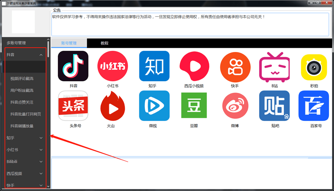Select 抖音点赞关注 item
The image size is (334, 191).
(x=22, y=102)
